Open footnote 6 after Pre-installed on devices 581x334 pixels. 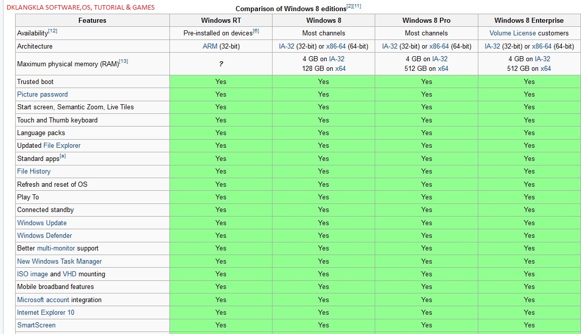pos(256,31)
